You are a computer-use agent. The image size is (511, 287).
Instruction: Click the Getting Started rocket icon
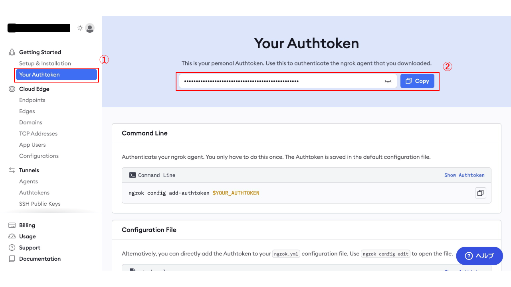tap(12, 52)
